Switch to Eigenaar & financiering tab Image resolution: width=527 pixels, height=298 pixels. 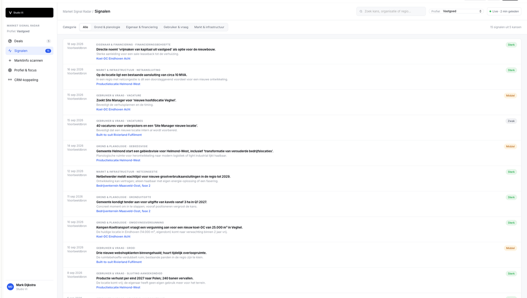[142, 27]
